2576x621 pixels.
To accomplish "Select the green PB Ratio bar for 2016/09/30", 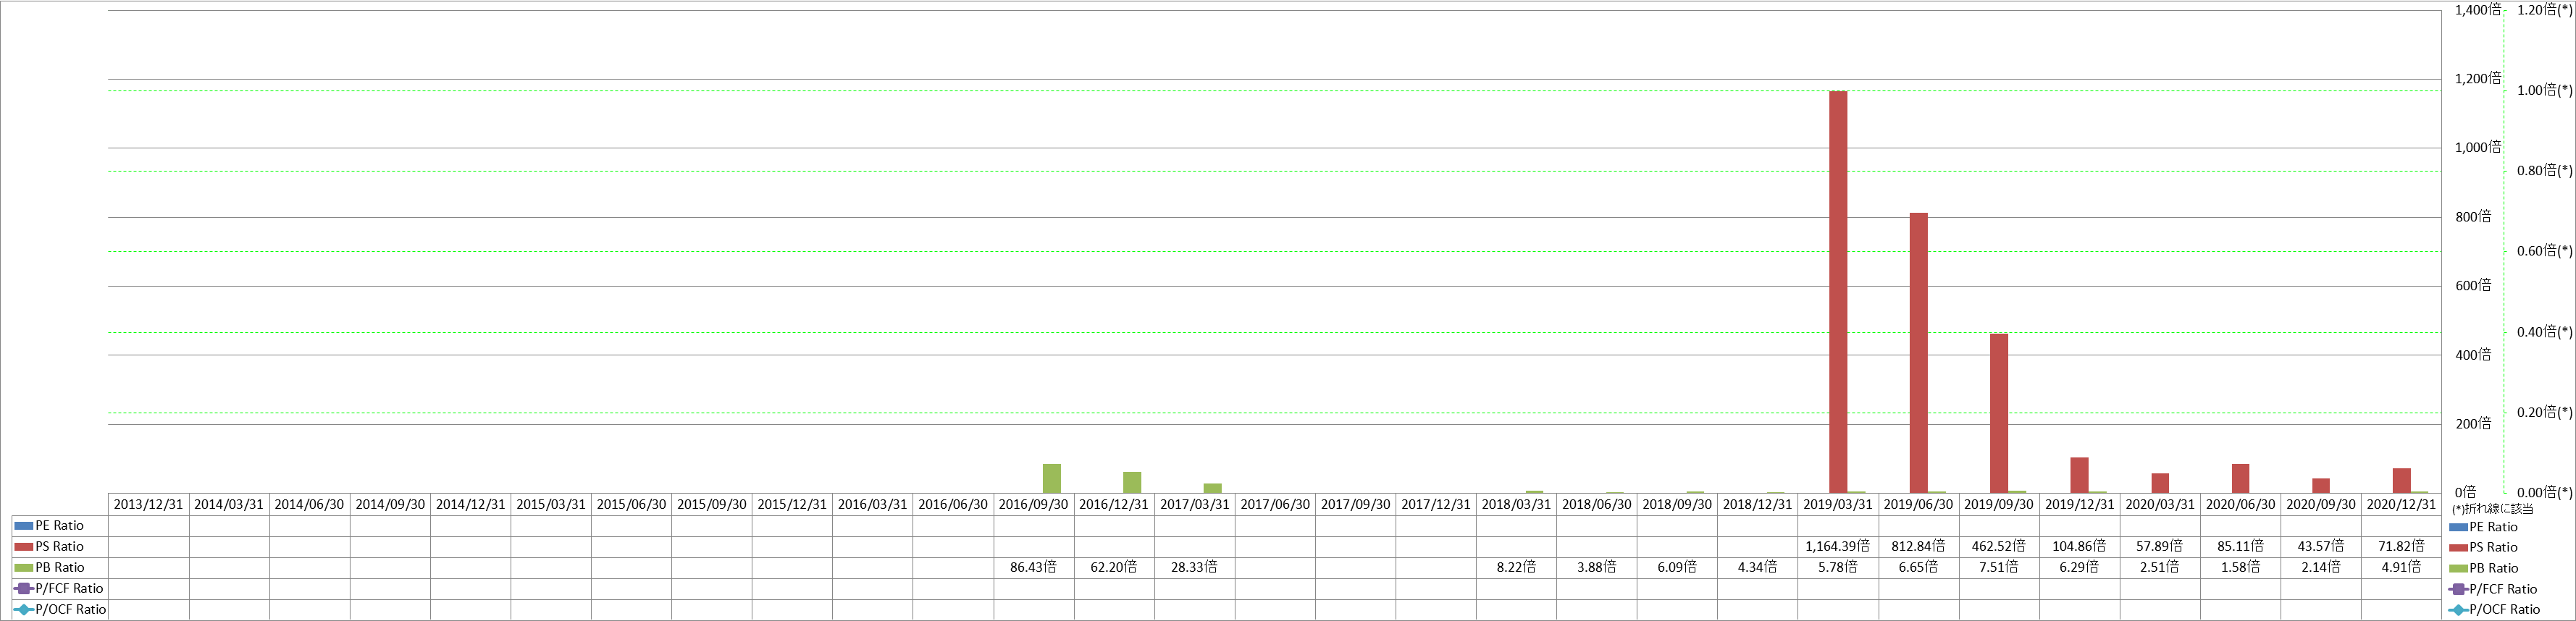I will (x=1051, y=478).
